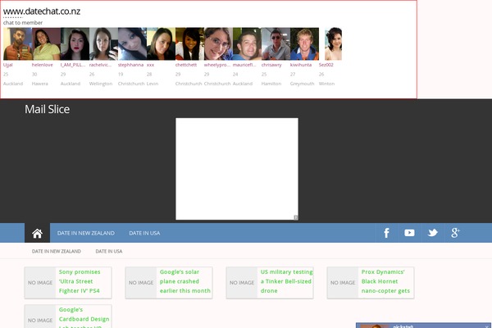Open helenlove username link

click(x=43, y=65)
